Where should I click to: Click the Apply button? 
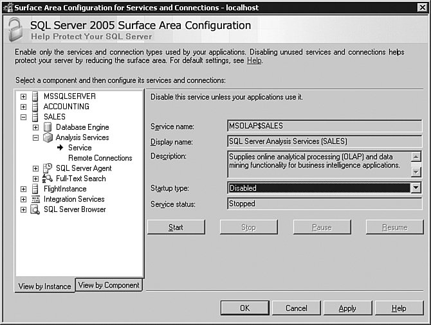pos(347,308)
